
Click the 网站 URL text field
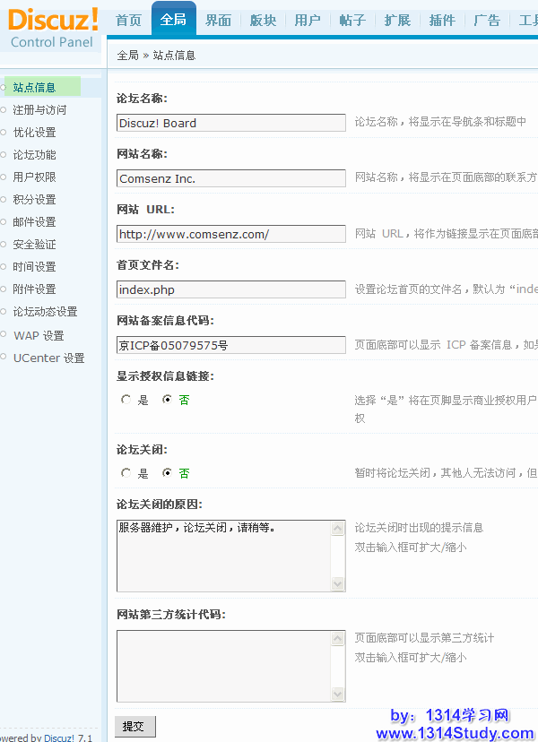230,234
